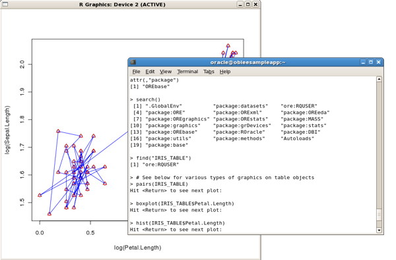Minimize the oracle@obieesampleapp terminal window
This screenshot has height=260, width=396.
363,63
